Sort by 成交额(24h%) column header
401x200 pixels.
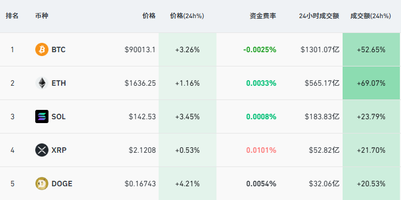[371, 16]
